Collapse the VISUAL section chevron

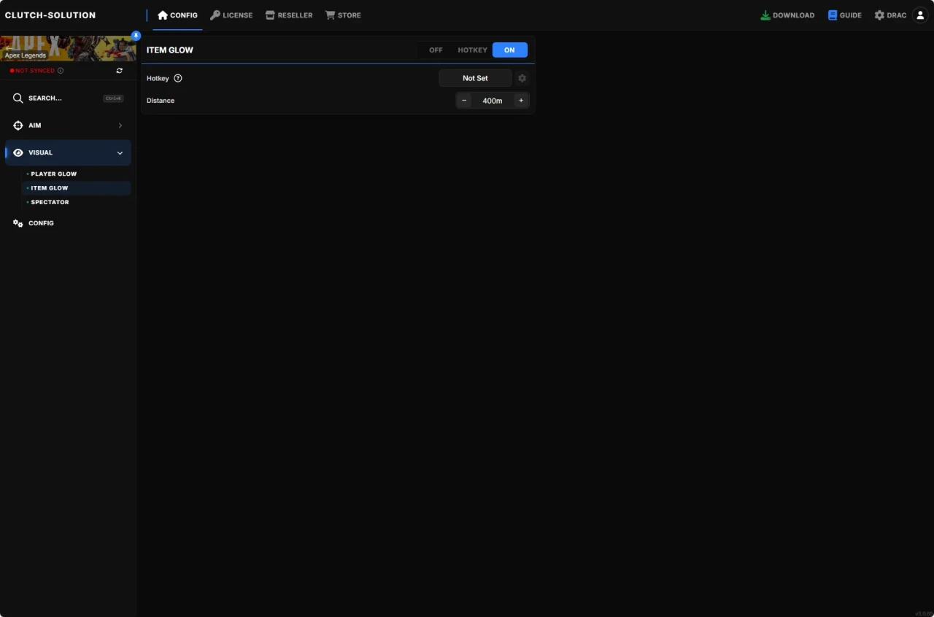pos(120,152)
